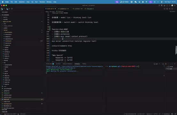The image size is (177, 115).
Task: Maximize the terminal panel size
Action: [x=172, y=64]
